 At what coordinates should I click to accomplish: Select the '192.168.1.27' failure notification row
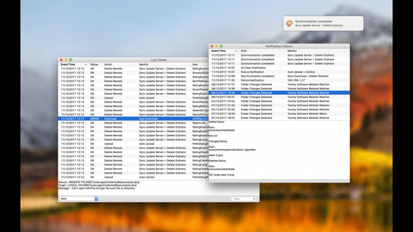tap(279, 80)
